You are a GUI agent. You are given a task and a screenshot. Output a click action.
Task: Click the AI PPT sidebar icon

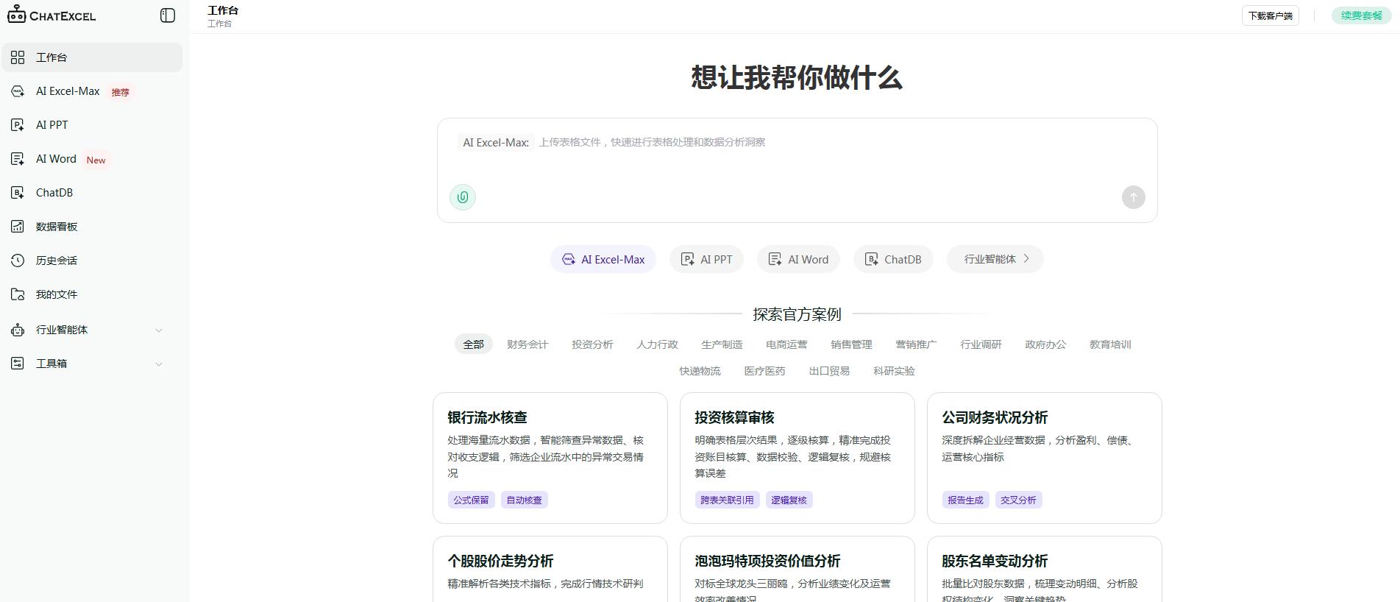pos(18,125)
